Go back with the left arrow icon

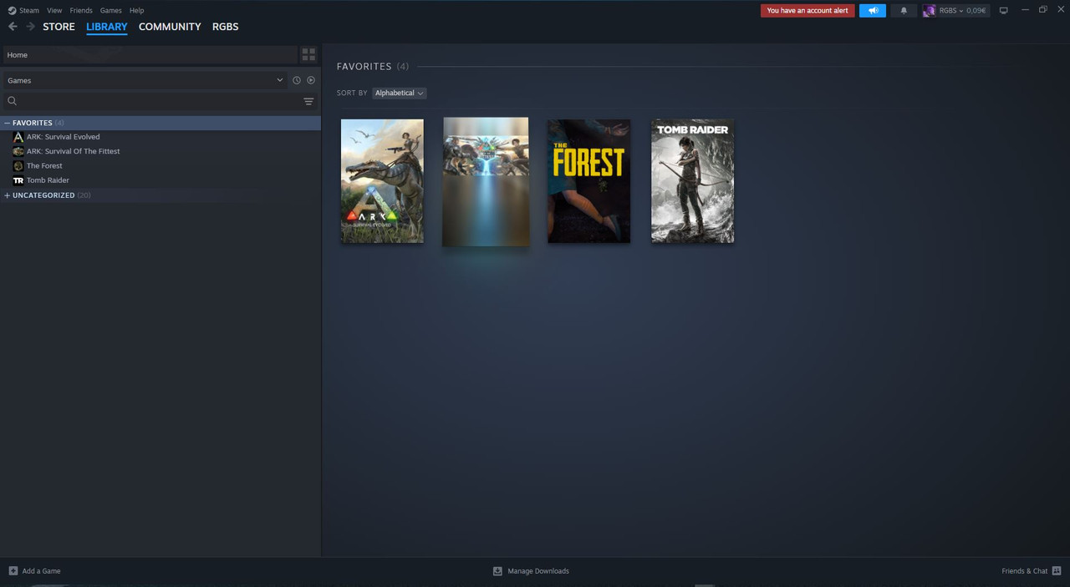coord(13,27)
